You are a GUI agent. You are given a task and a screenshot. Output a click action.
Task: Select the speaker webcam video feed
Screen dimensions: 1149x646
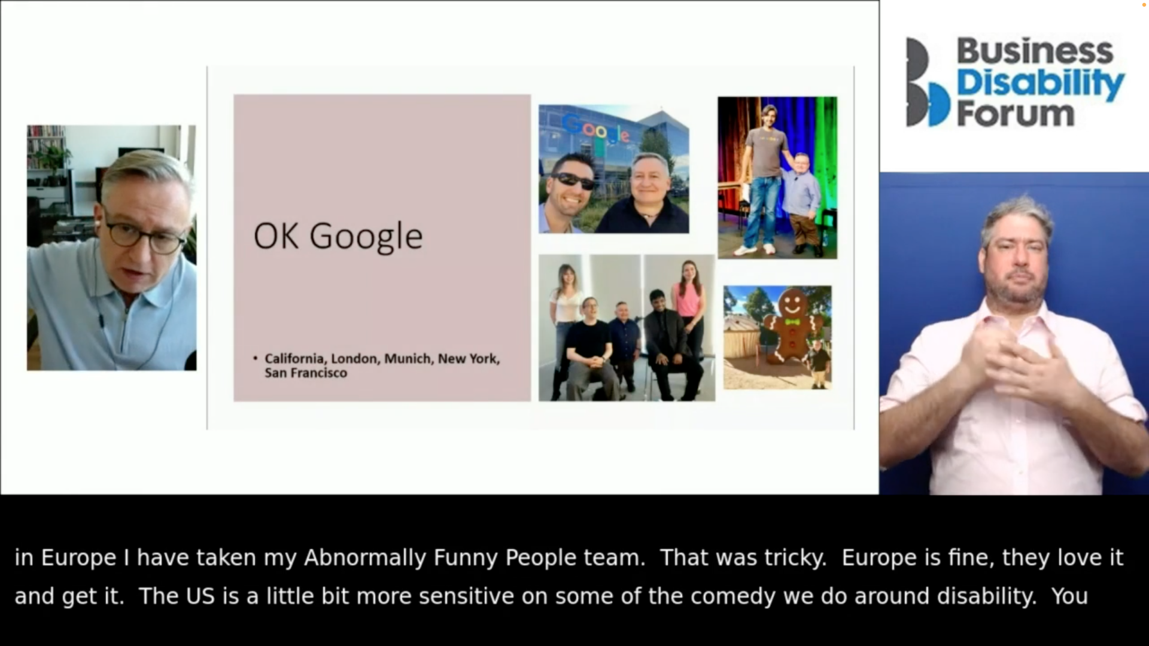[x=111, y=248]
